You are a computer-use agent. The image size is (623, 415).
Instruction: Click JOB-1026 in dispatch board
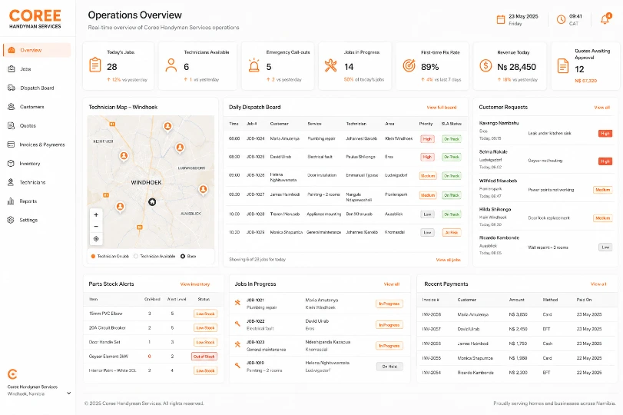pyautogui.click(x=255, y=175)
